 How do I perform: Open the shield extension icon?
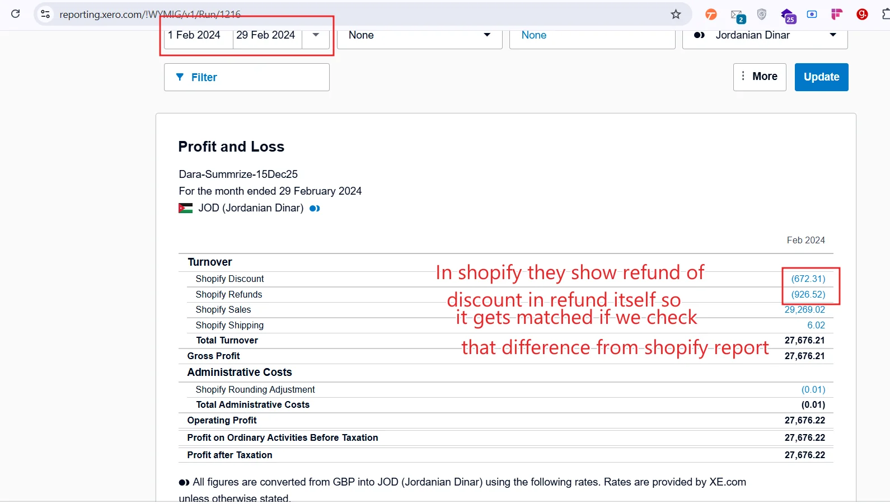click(762, 14)
